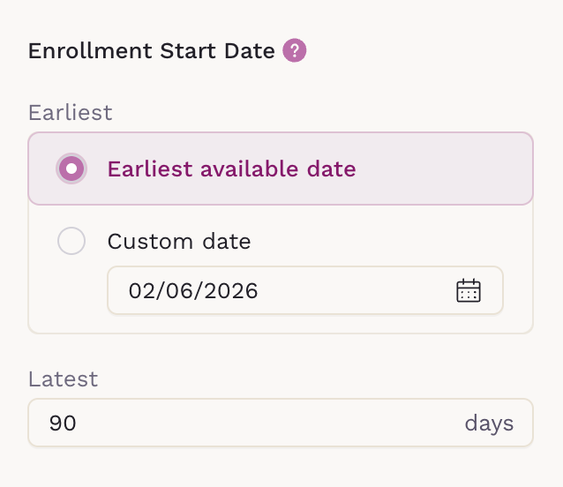The height and width of the screenshot is (487, 563).
Task: Click the 'Earliest available date' label text
Action: coord(231,169)
